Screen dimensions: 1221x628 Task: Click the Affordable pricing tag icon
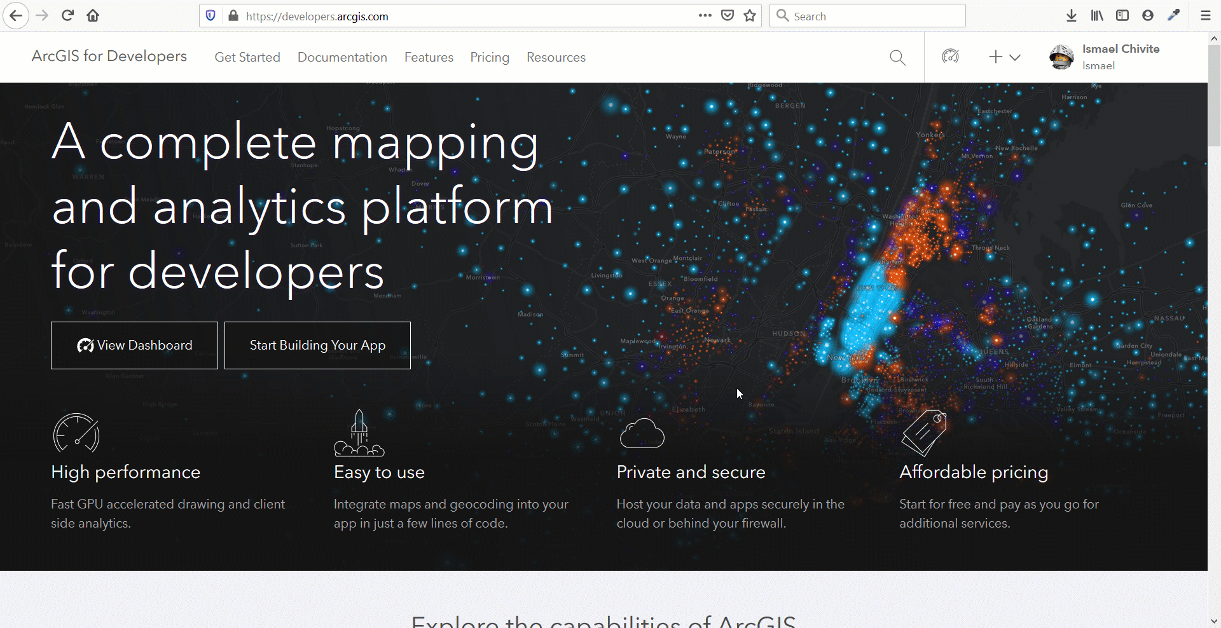(x=925, y=433)
